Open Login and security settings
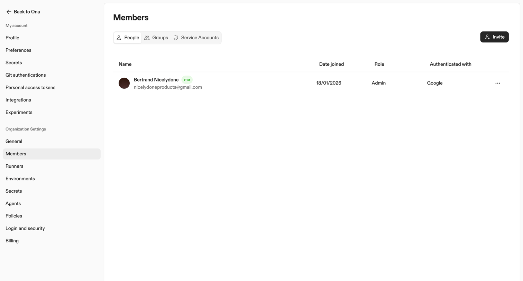The width and height of the screenshot is (523, 281). pos(25,228)
